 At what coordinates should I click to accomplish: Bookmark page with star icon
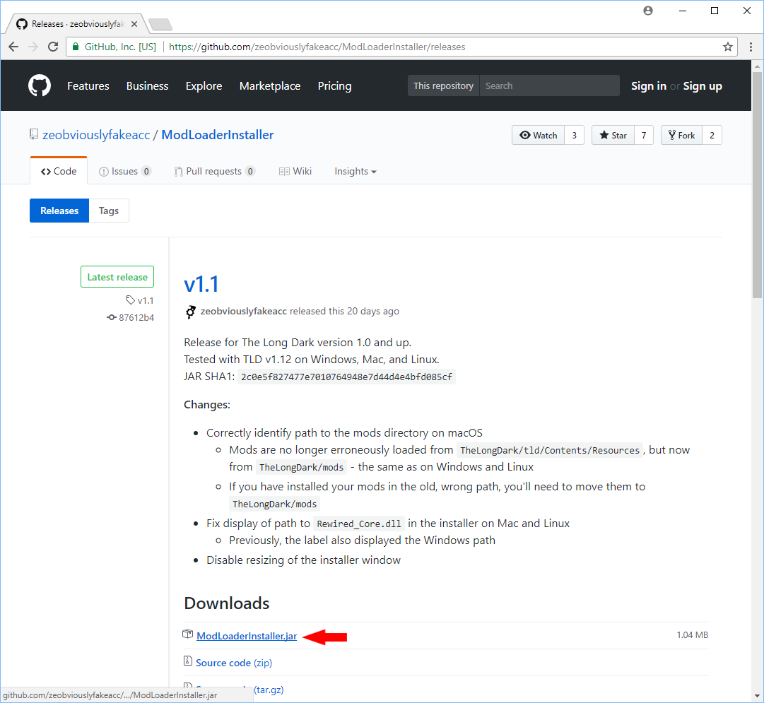pyautogui.click(x=727, y=47)
